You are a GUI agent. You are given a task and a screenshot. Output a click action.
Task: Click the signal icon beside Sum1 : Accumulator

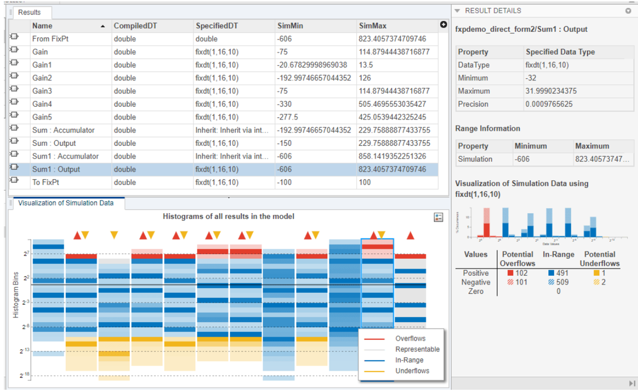14,154
